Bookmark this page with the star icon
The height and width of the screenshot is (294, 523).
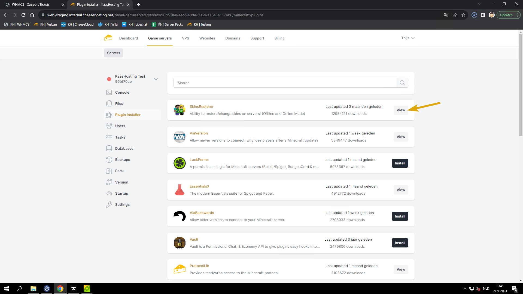tap(463, 15)
